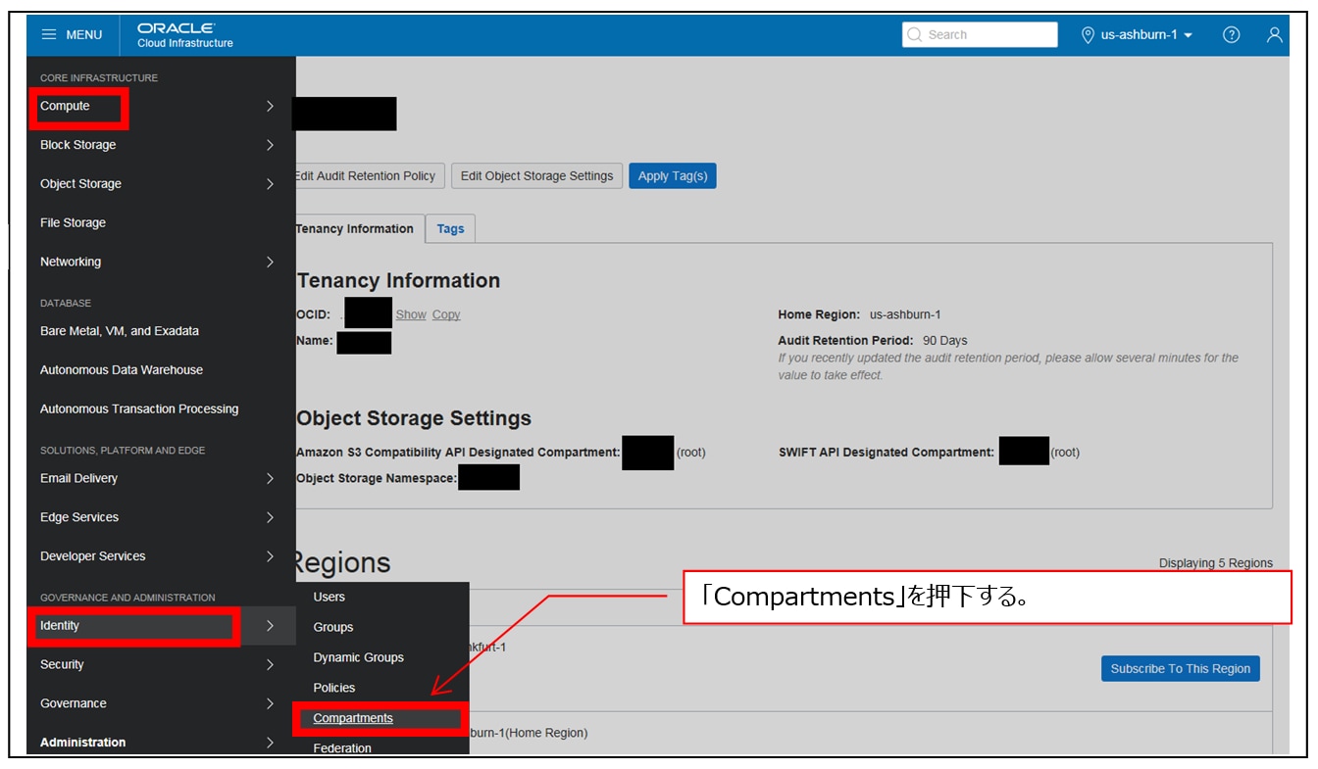Select Networking in the menu

coord(71,262)
